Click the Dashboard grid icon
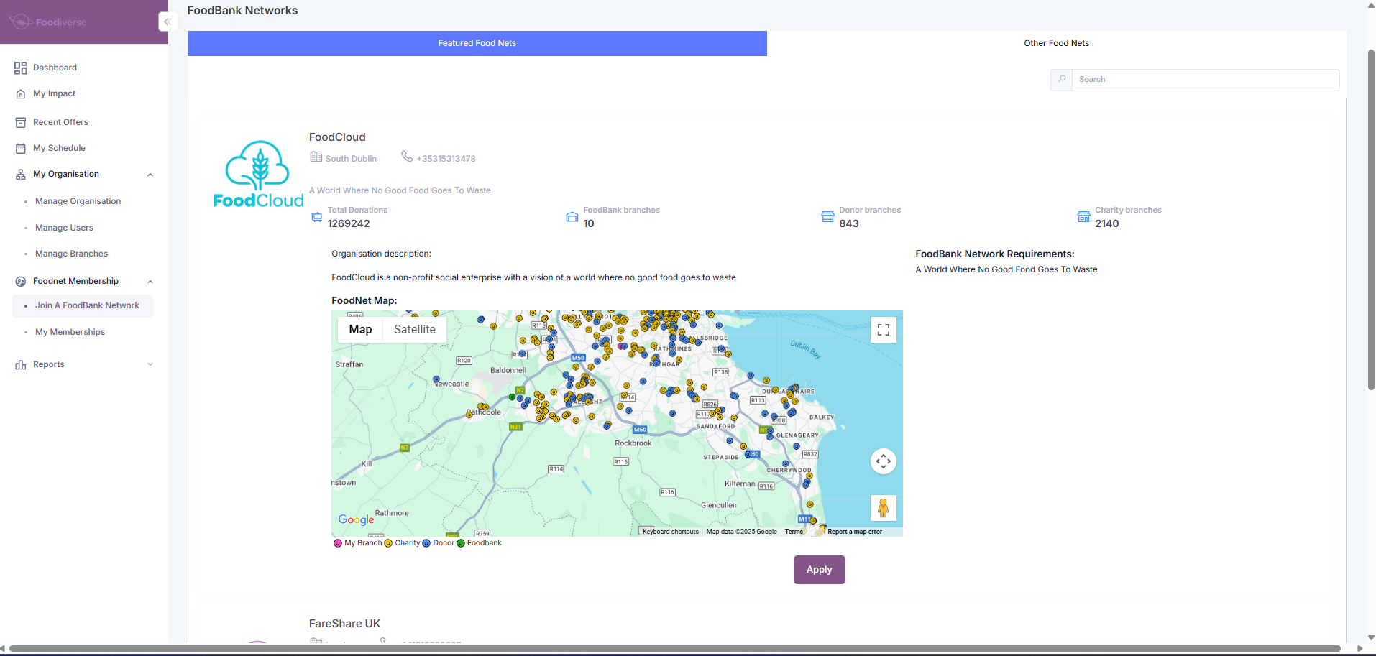Viewport: 1376px width, 656px height. (x=20, y=68)
